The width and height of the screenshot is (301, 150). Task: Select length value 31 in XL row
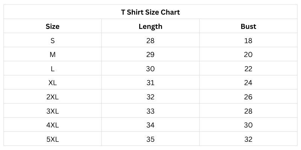[150, 83]
